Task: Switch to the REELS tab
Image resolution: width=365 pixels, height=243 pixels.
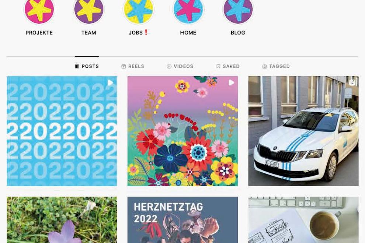Action: tap(133, 66)
